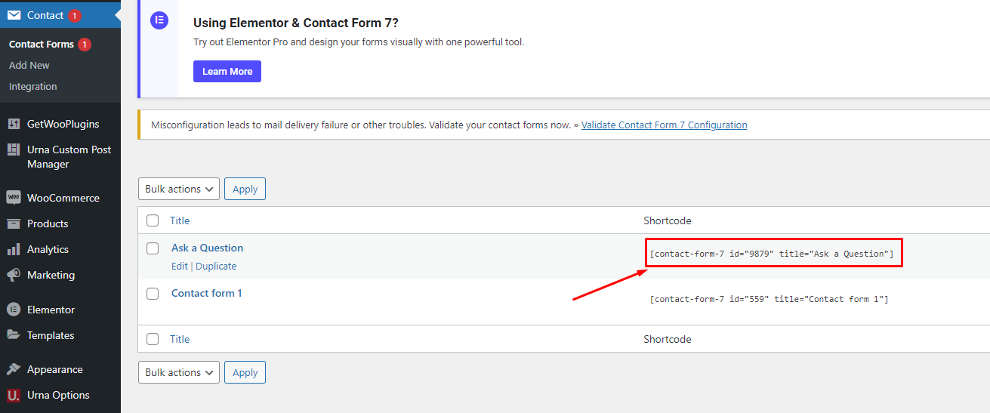Select Contact Forms submenu item
990x413 pixels.
pos(42,45)
